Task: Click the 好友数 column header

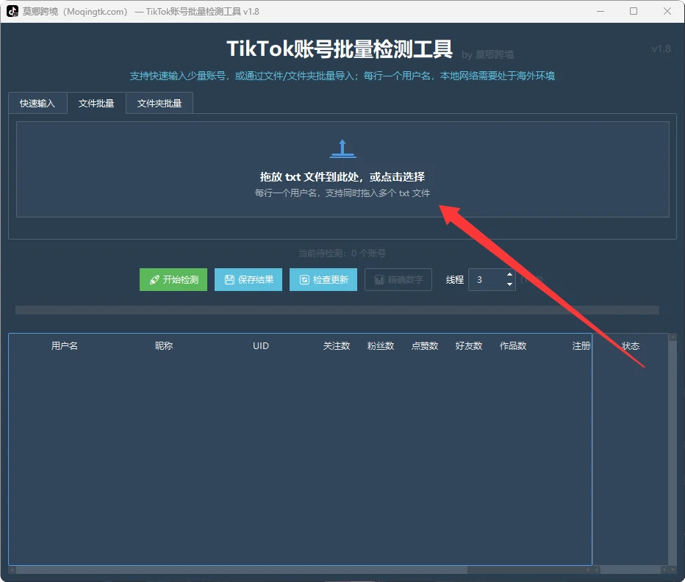Action: click(x=469, y=345)
